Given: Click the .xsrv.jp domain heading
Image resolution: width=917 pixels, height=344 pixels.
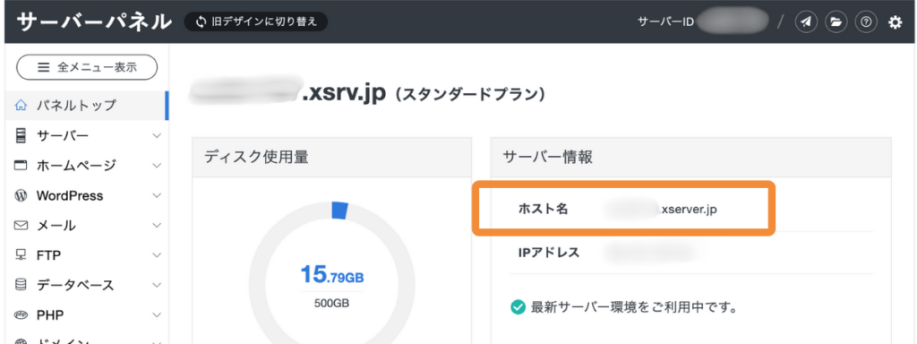Looking at the screenshot, I should 344,93.
